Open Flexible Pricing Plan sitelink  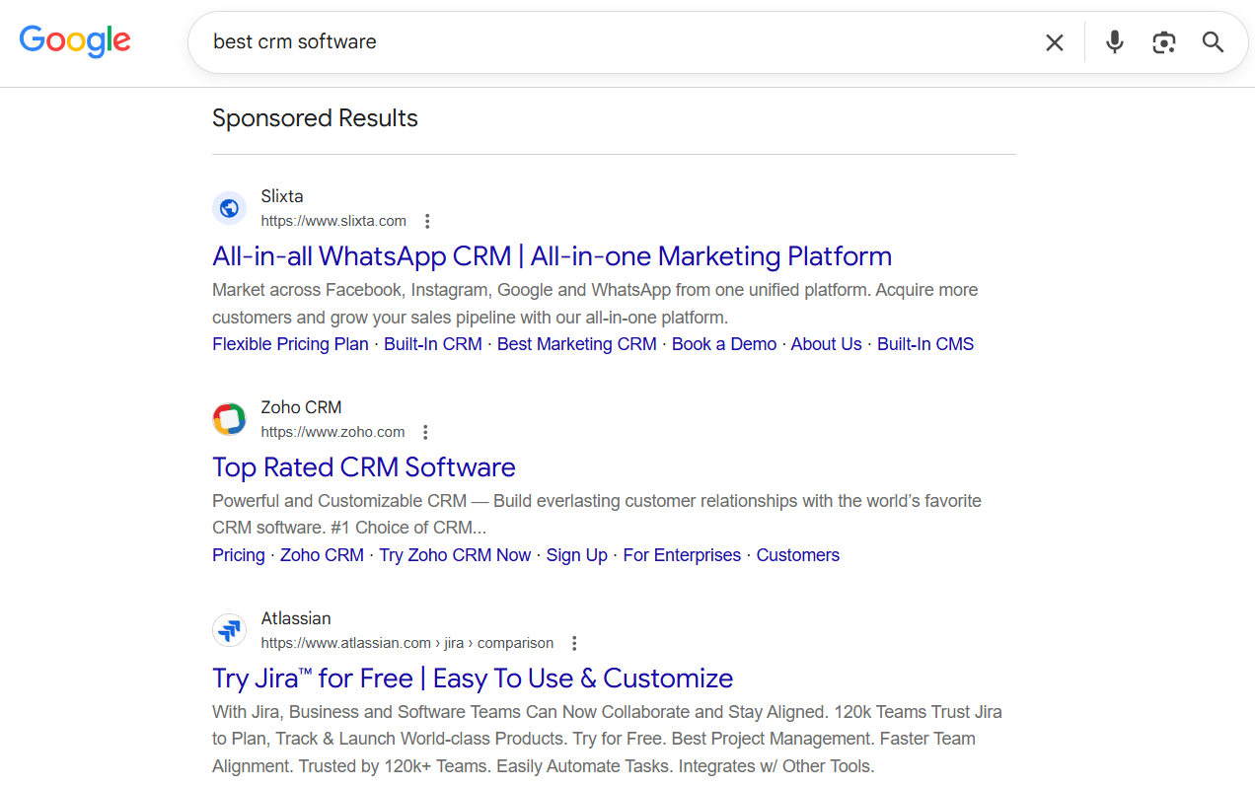(x=290, y=344)
